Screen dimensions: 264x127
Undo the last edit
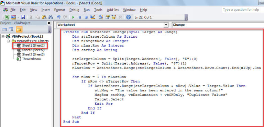click(58, 17)
